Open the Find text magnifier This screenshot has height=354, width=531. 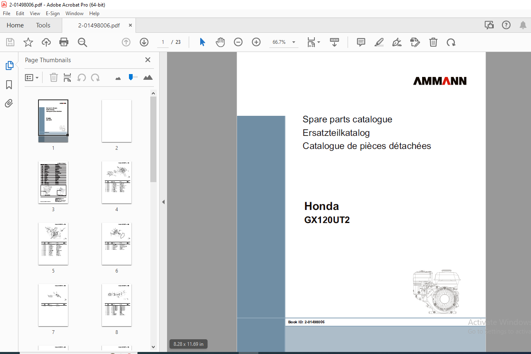[x=82, y=42]
